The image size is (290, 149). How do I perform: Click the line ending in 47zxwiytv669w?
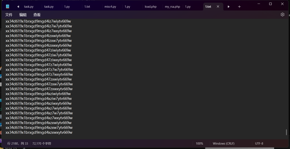39,79
